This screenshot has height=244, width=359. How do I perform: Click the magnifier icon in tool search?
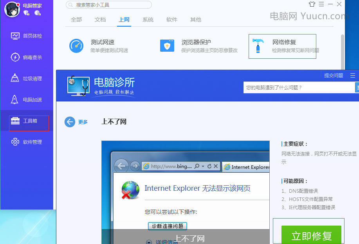tap(71, 5)
